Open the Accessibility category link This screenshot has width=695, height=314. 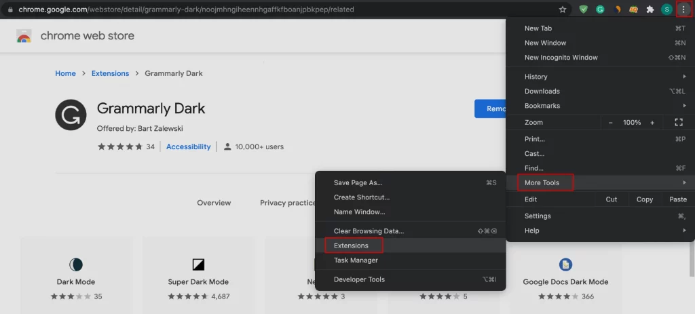pos(189,146)
